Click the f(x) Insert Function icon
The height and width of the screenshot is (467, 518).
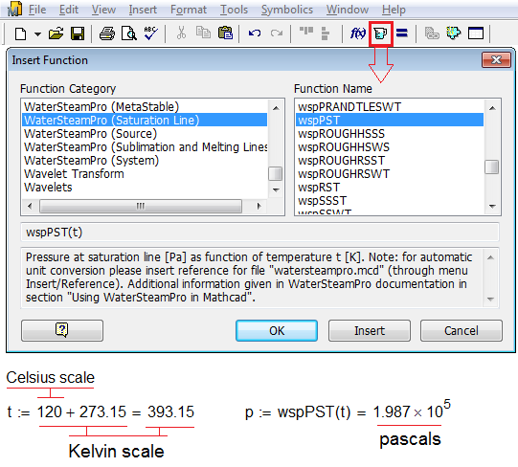point(358,33)
